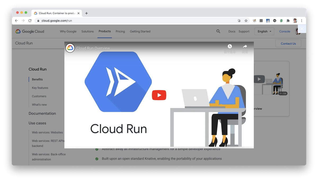The image size is (318, 181).
Task: Open Web services: Websites sidebar link
Action: [x=47, y=133]
